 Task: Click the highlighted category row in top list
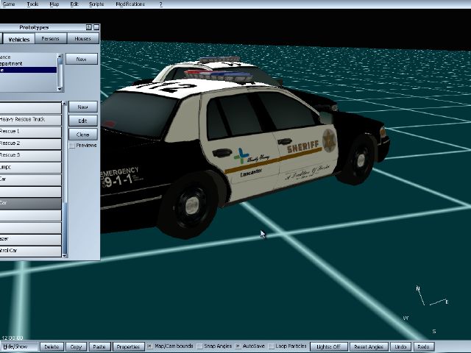pos(28,70)
